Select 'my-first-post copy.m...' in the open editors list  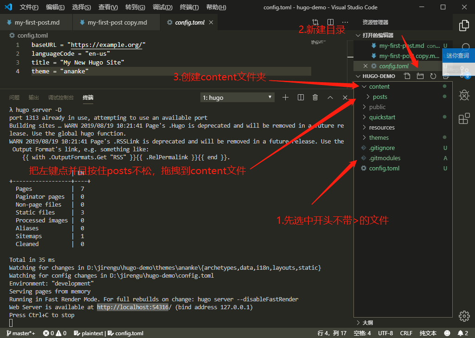tap(409, 56)
